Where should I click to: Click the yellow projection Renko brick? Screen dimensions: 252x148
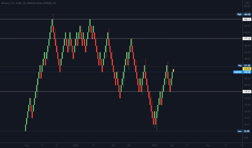pyautogui.click(x=173, y=71)
